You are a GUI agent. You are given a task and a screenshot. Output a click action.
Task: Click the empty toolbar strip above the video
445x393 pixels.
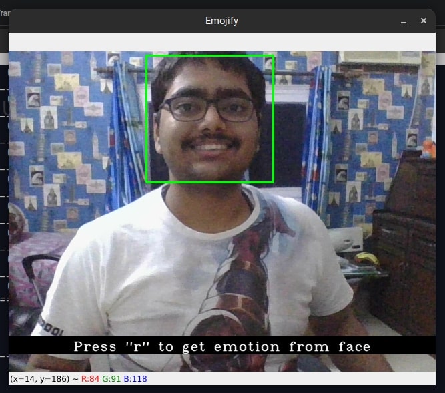[222, 42]
